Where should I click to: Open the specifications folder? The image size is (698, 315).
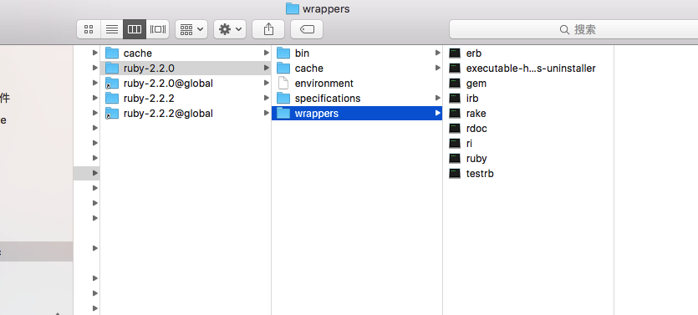(357, 99)
